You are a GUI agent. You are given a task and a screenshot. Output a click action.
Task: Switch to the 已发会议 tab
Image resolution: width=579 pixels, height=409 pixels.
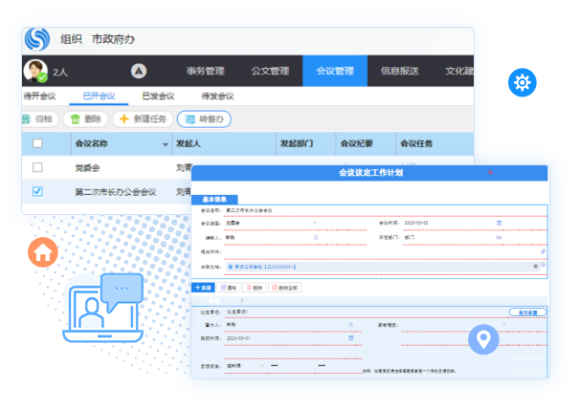pyautogui.click(x=159, y=97)
